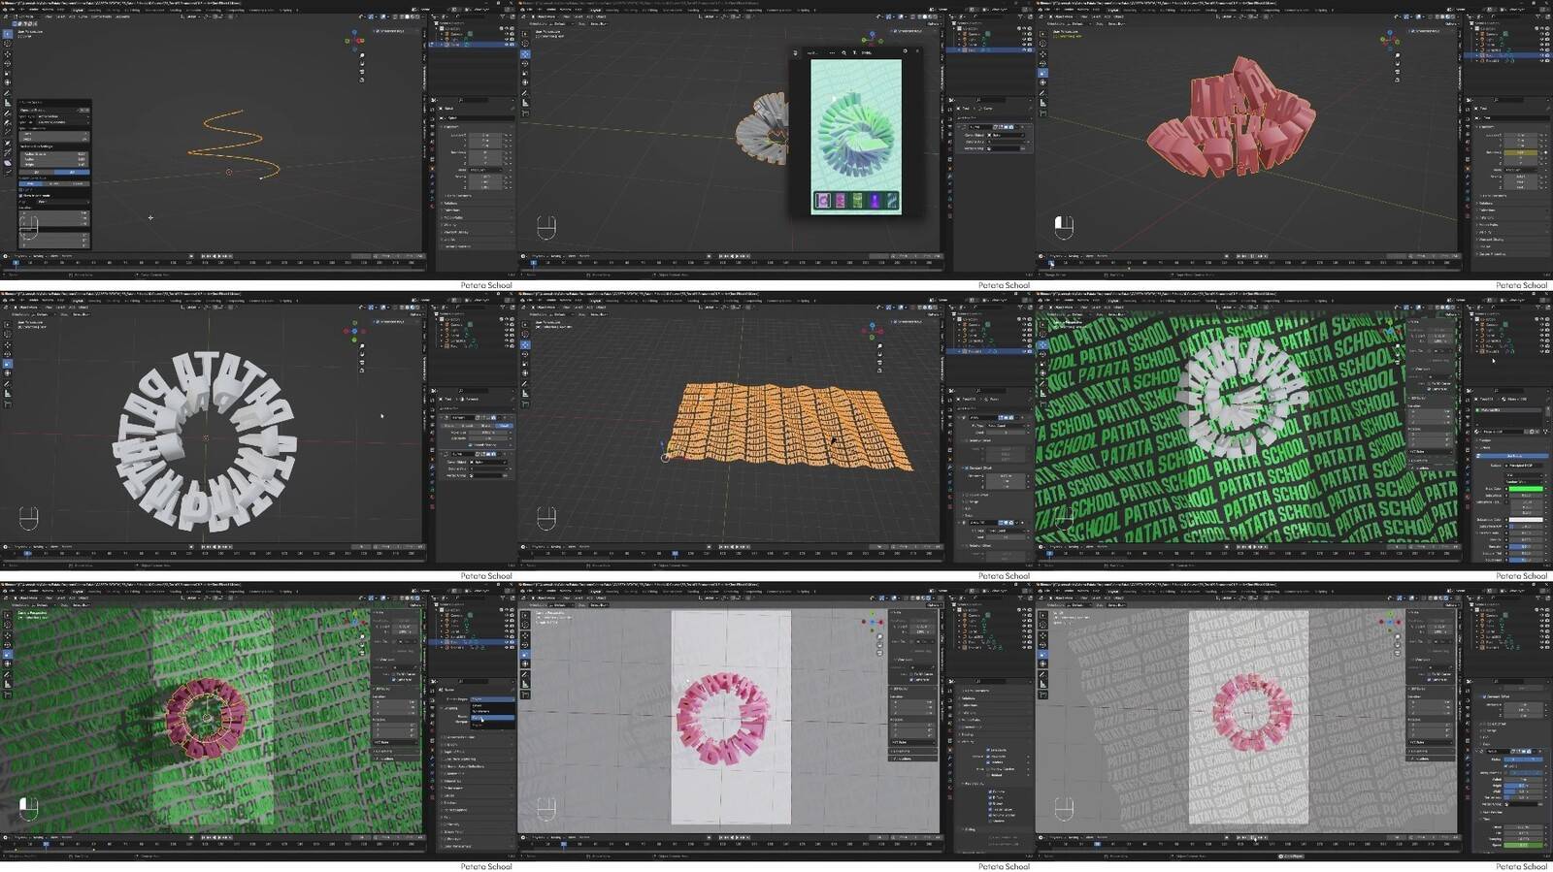Click the viewport zoom magnifier in spiral-curve screenshot
The height and width of the screenshot is (872, 1553).
click(x=362, y=55)
